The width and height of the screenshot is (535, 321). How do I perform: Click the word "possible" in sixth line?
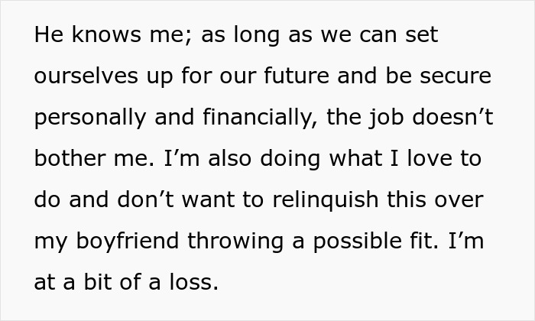click(357, 242)
